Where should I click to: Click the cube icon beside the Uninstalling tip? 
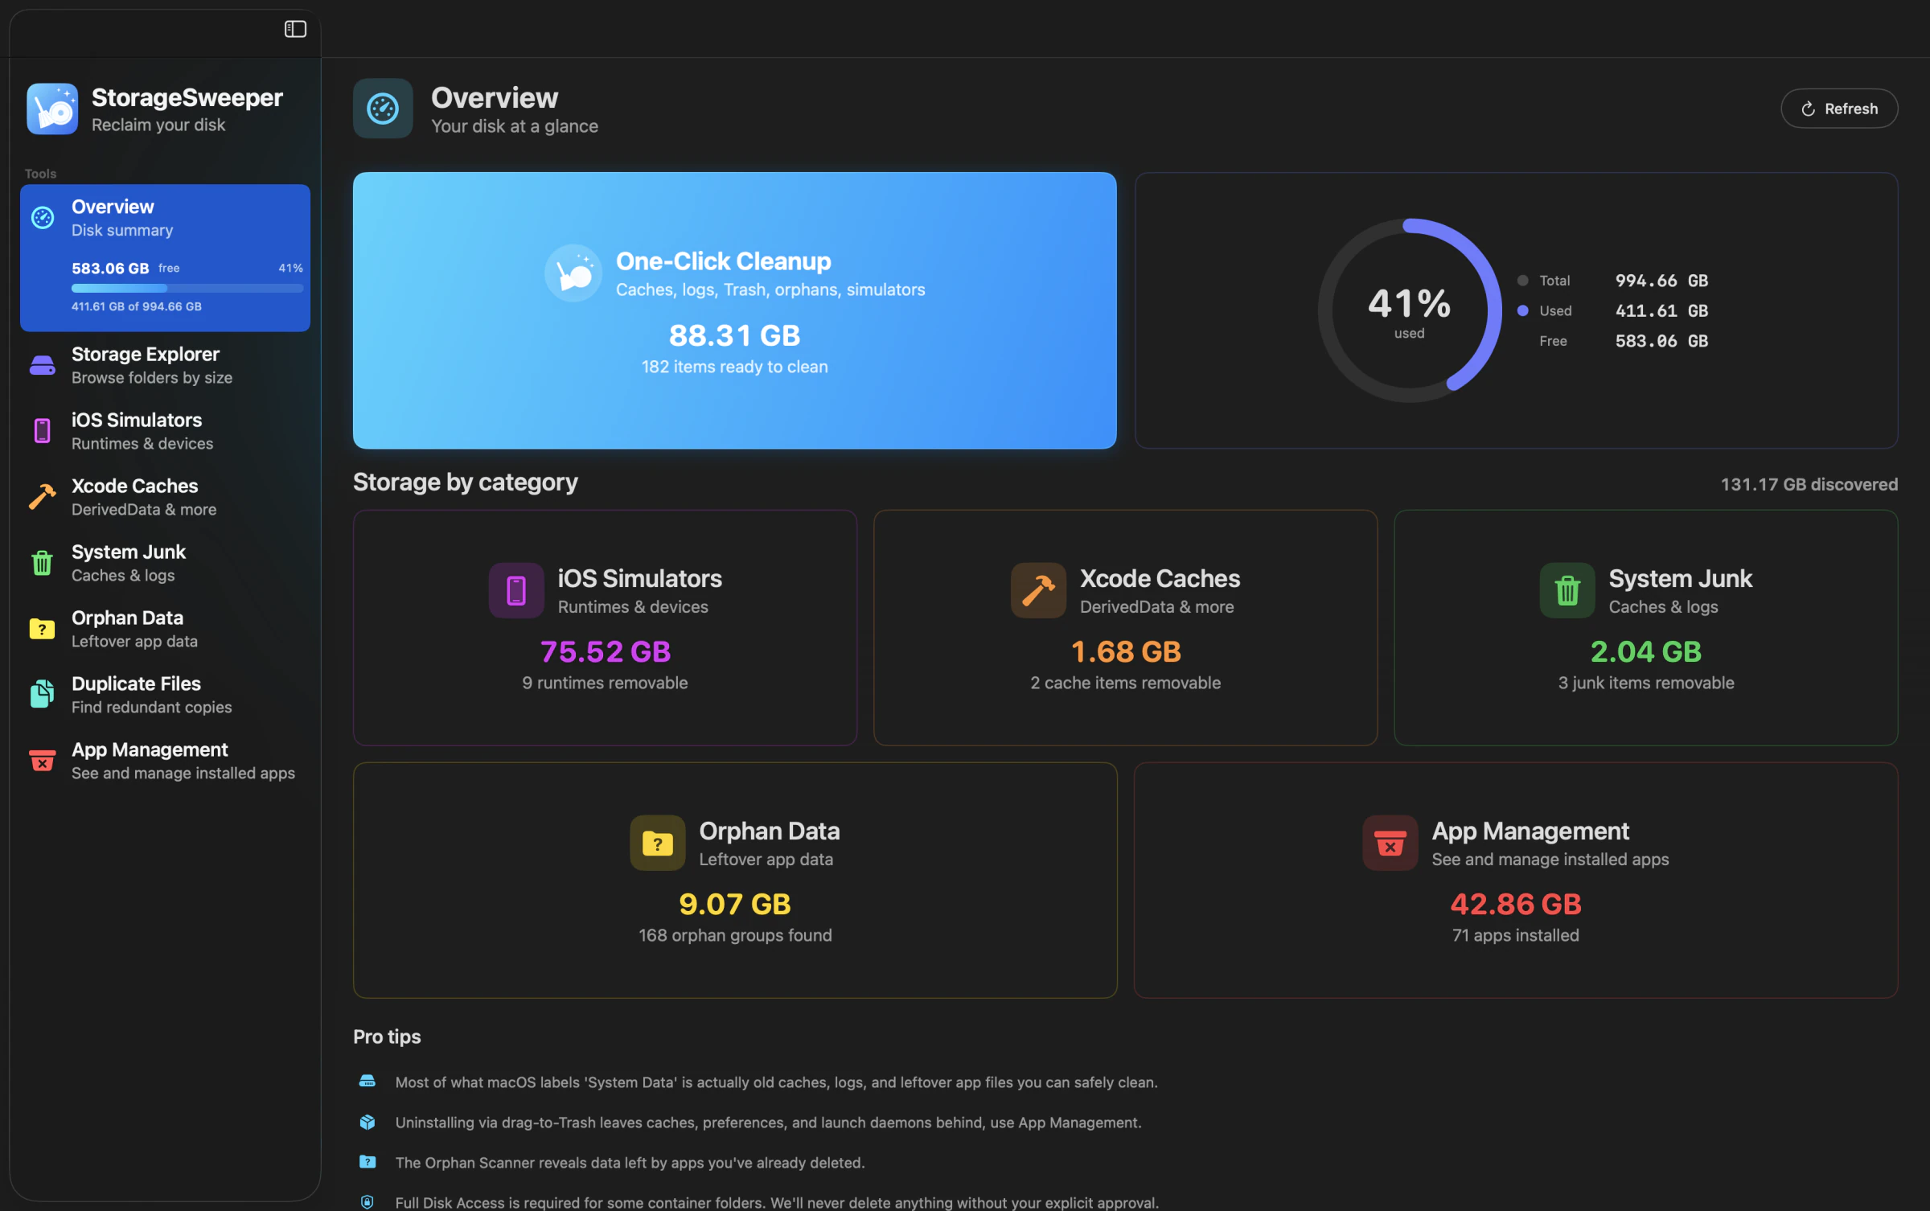click(368, 1122)
